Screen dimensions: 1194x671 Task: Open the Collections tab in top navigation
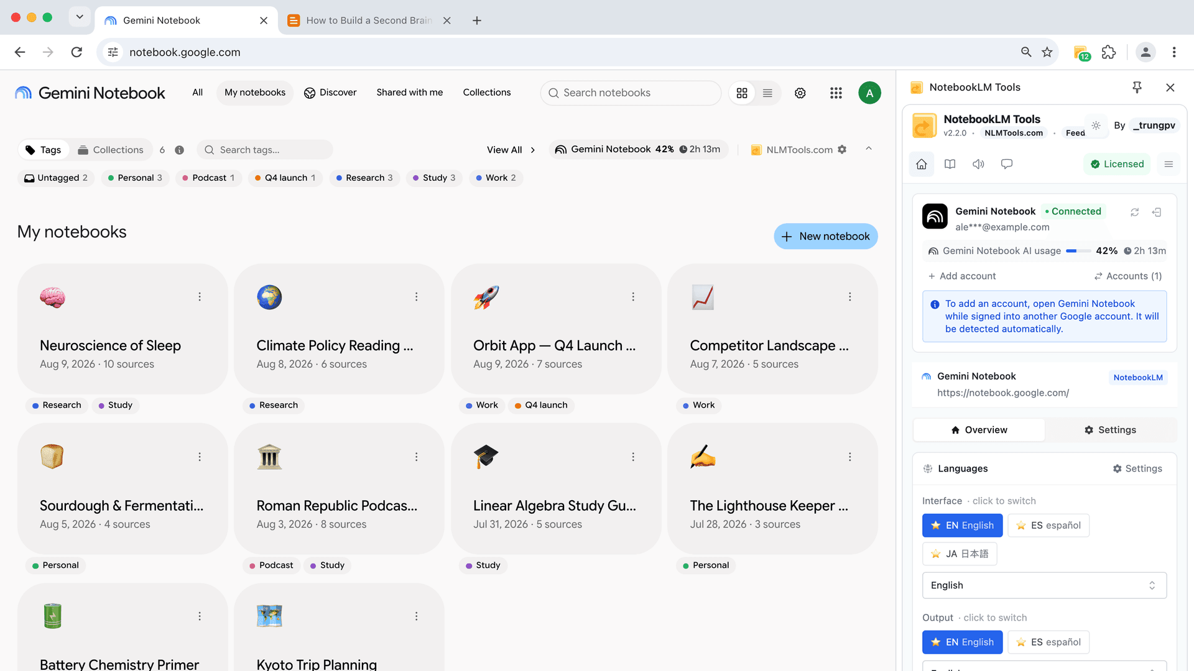pyautogui.click(x=487, y=93)
